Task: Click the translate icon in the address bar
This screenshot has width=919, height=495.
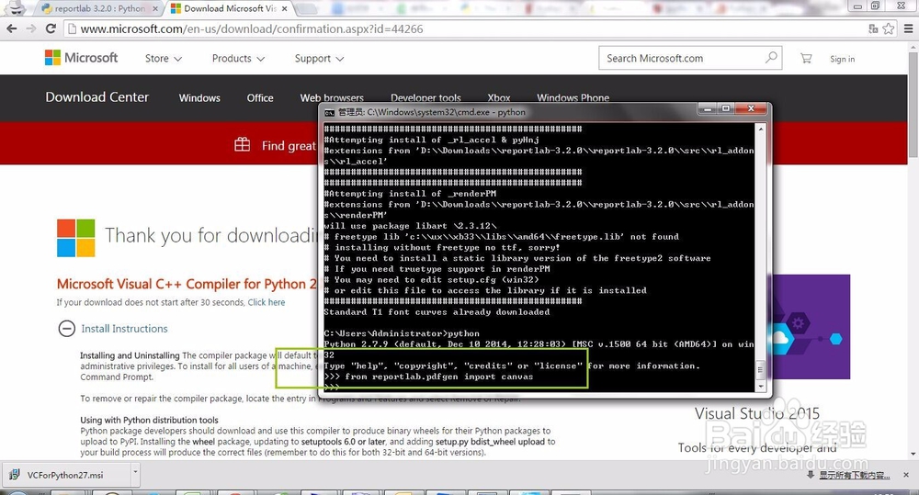Action: (x=873, y=28)
